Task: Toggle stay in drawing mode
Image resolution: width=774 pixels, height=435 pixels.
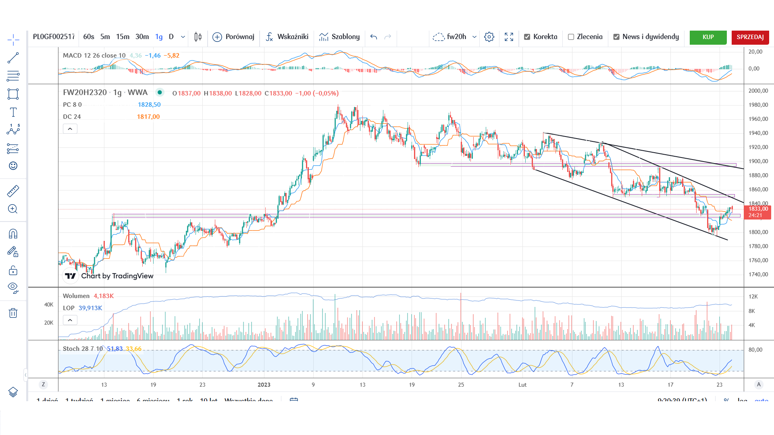Action: (13, 252)
